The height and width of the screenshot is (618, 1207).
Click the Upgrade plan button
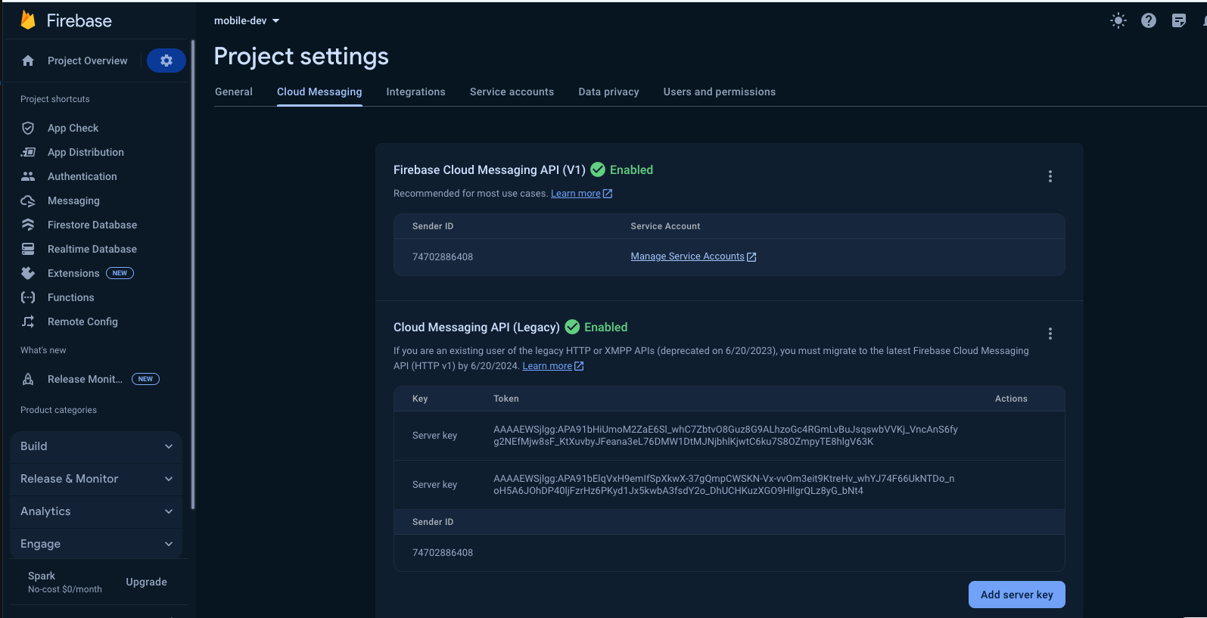[x=146, y=582]
